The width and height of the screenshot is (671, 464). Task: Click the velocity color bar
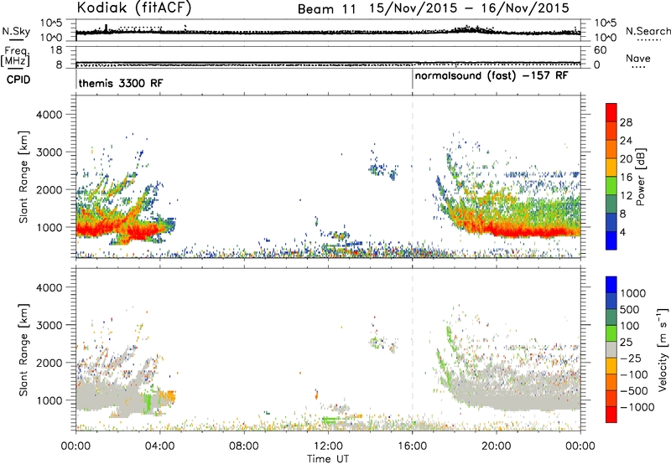click(x=611, y=349)
